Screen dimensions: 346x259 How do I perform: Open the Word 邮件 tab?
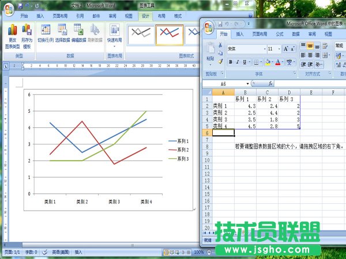pos(96,16)
